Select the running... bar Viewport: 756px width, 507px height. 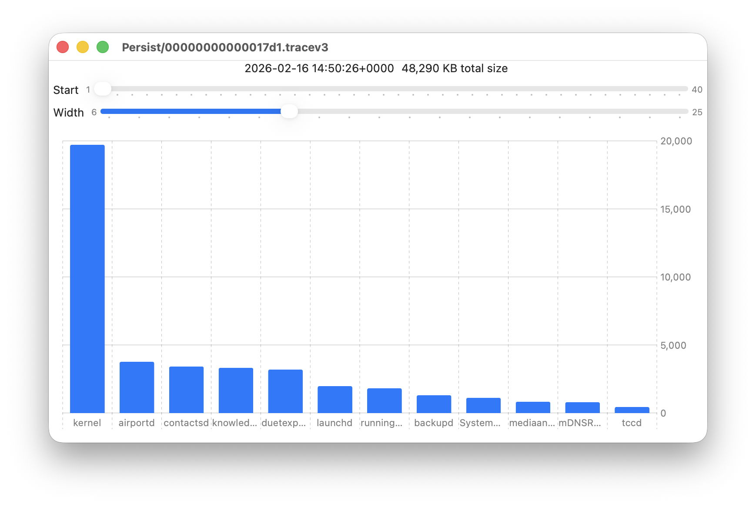tap(384, 400)
